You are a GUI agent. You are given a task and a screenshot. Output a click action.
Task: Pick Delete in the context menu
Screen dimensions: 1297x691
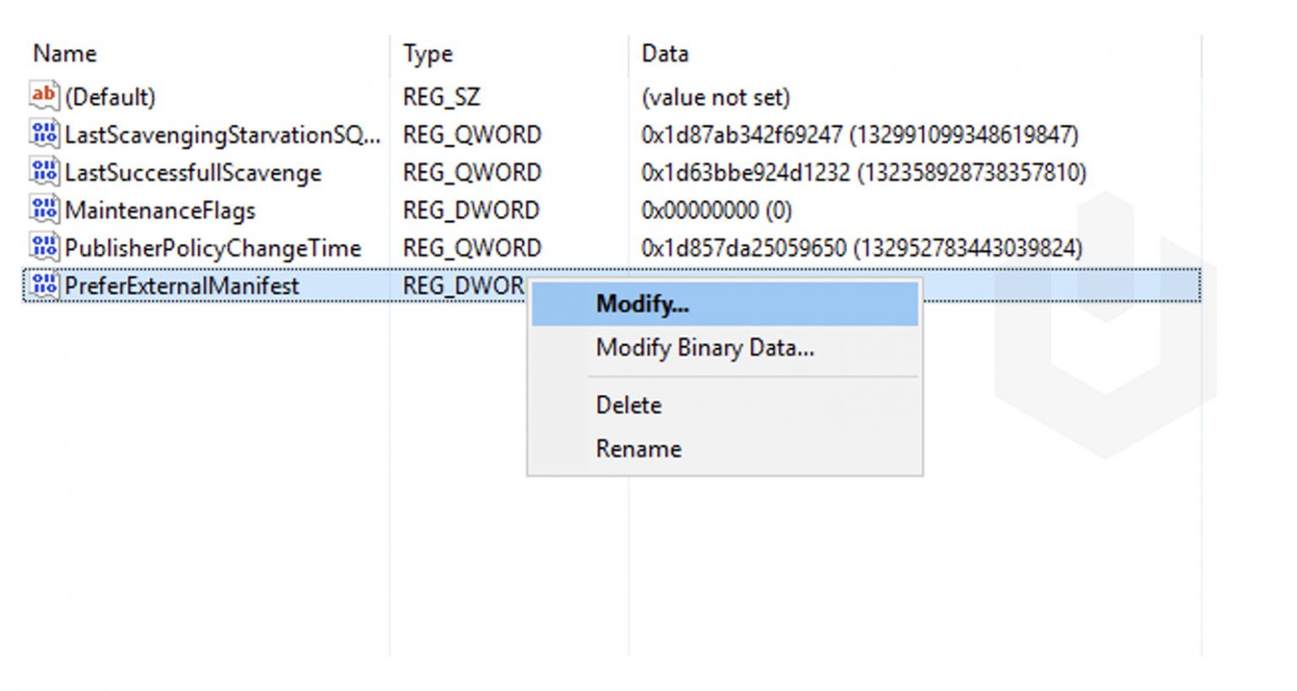pyautogui.click(x=628, y=405)
